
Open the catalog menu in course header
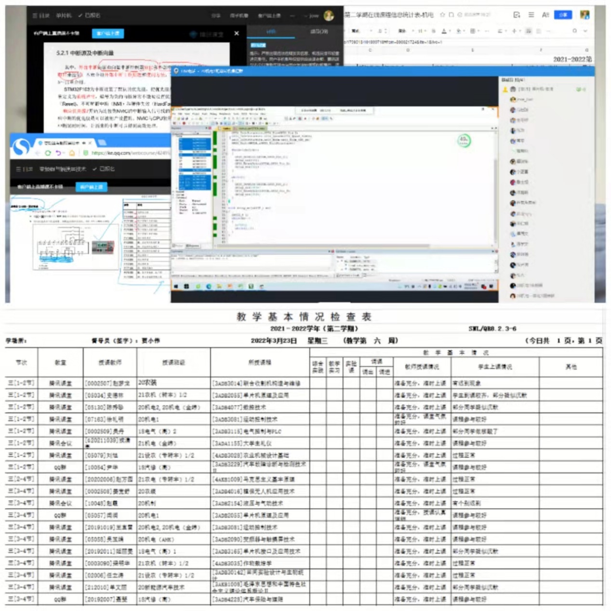tap(40, 15)
